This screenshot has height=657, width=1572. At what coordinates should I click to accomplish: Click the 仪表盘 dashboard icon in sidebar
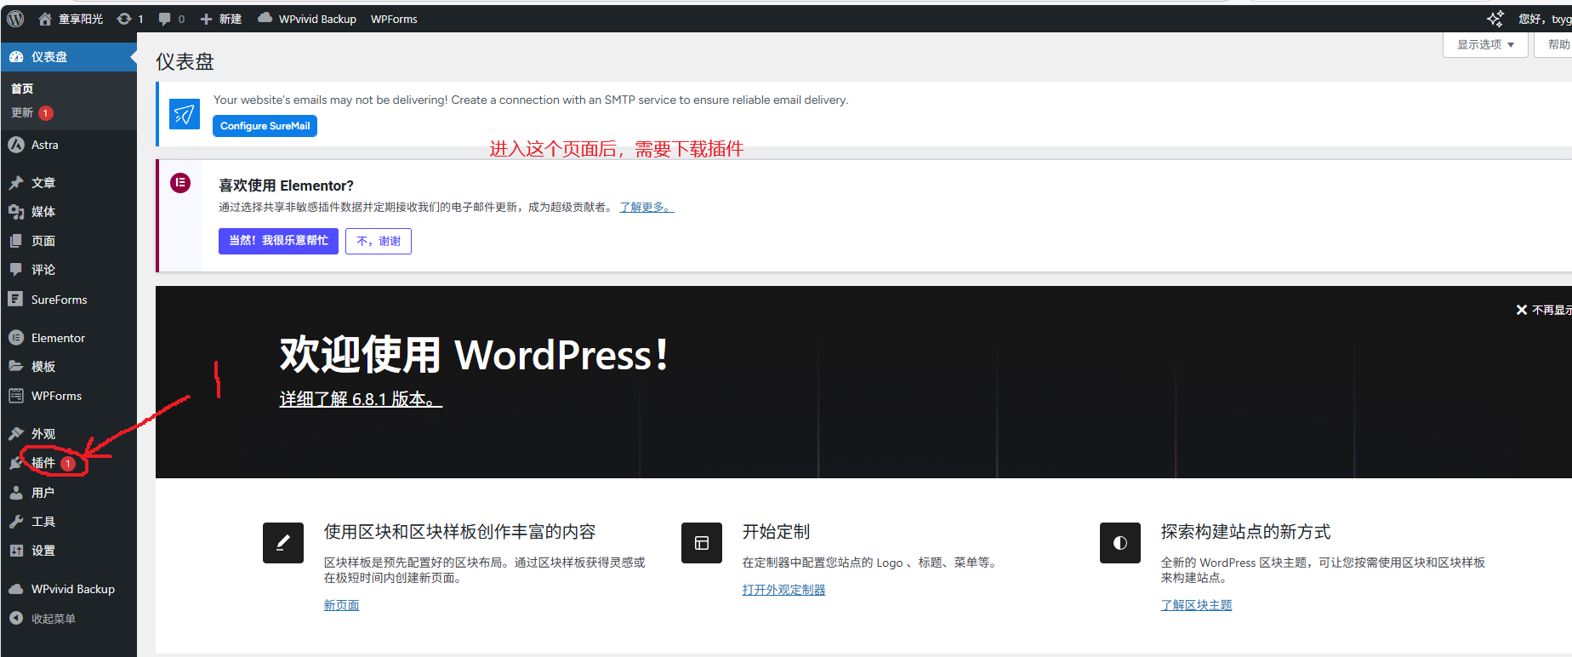tap(16, 57)
